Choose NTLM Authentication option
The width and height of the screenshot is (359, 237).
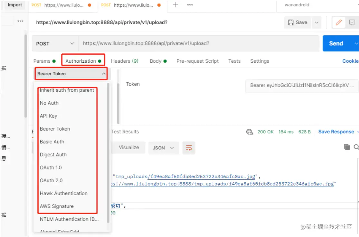[x=69, y=219]
